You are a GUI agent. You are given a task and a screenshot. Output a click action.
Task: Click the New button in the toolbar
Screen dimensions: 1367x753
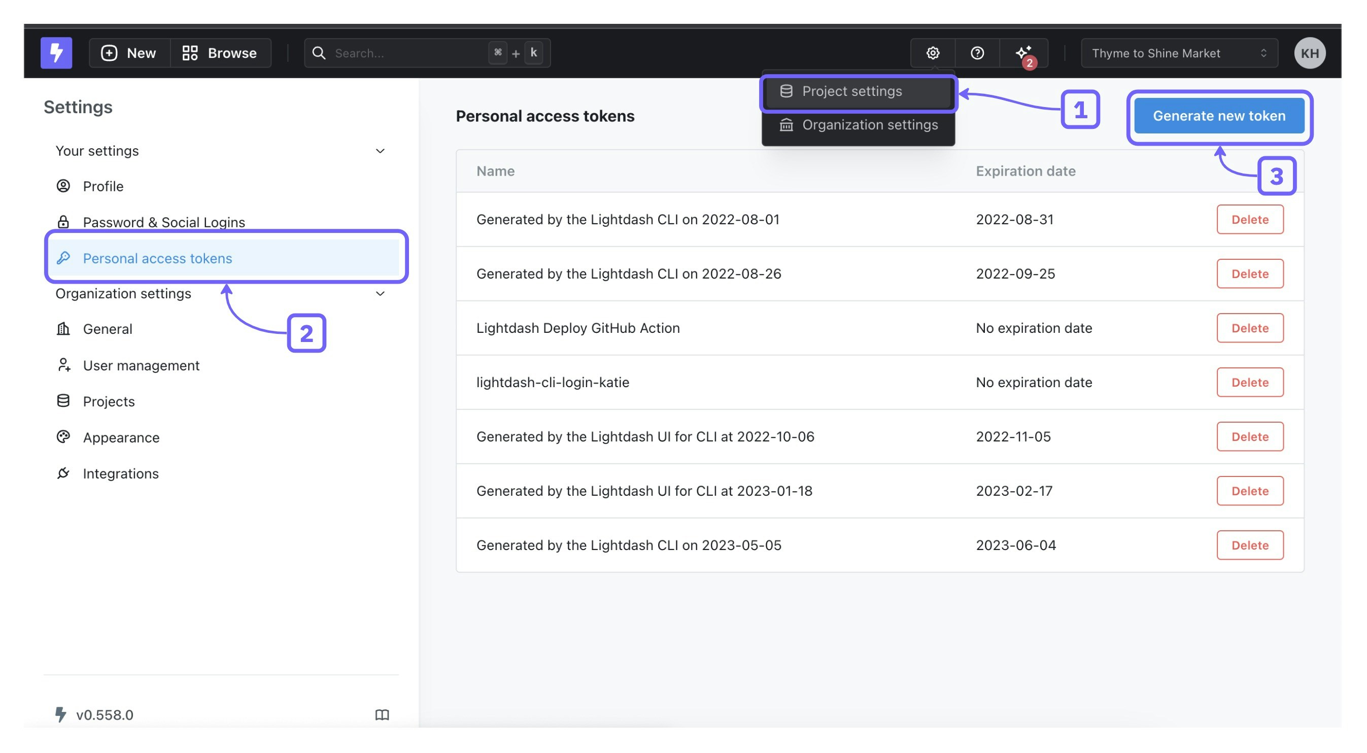pyautogui.click(x=129, y=53)
